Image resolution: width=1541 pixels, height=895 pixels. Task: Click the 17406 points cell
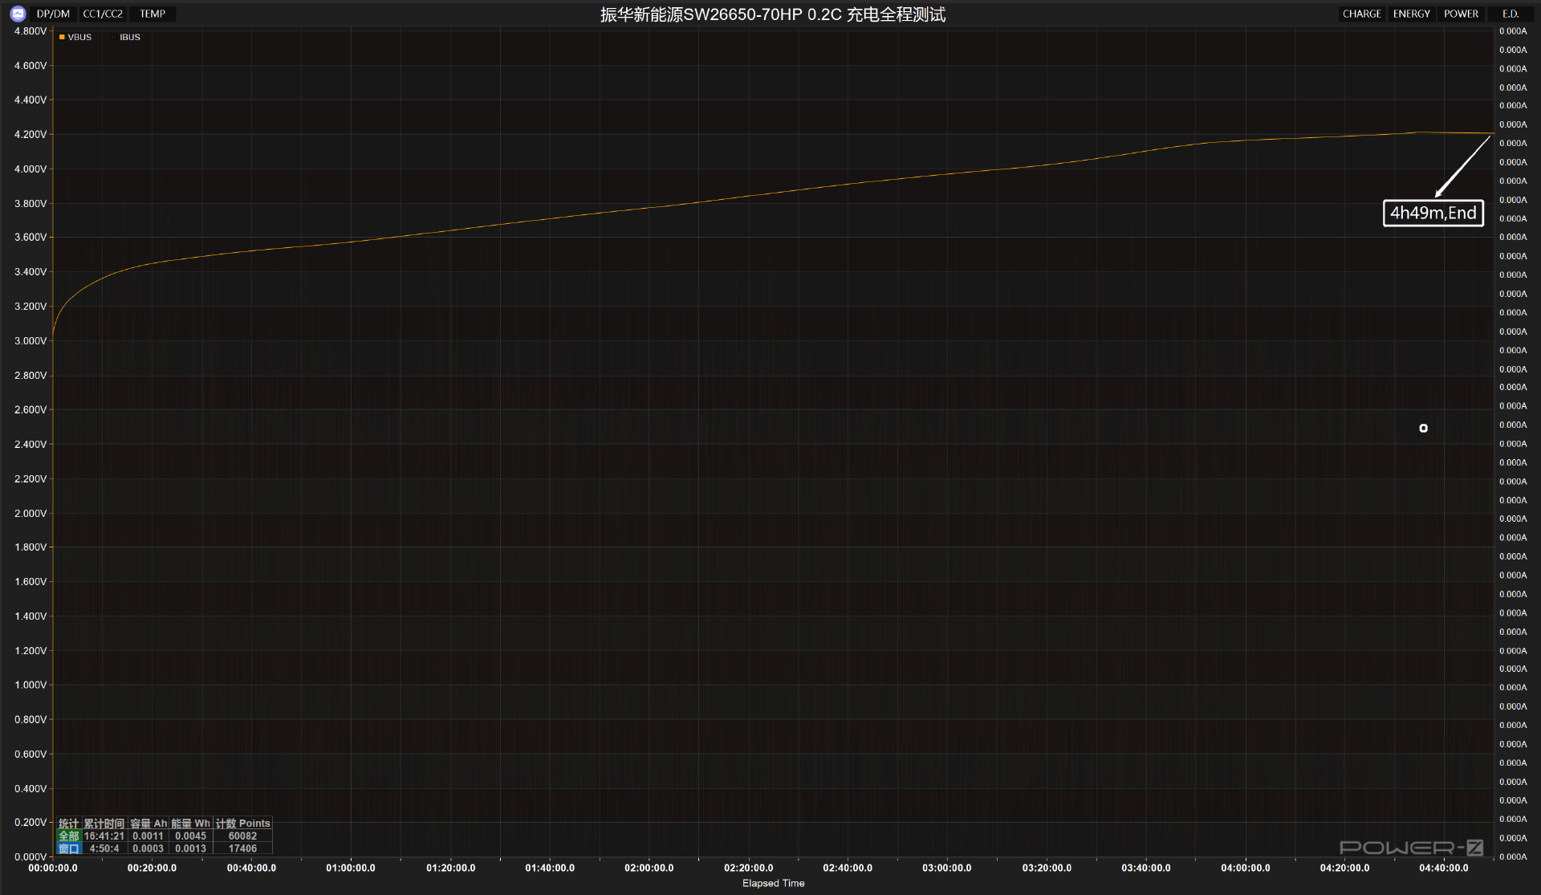242,848
